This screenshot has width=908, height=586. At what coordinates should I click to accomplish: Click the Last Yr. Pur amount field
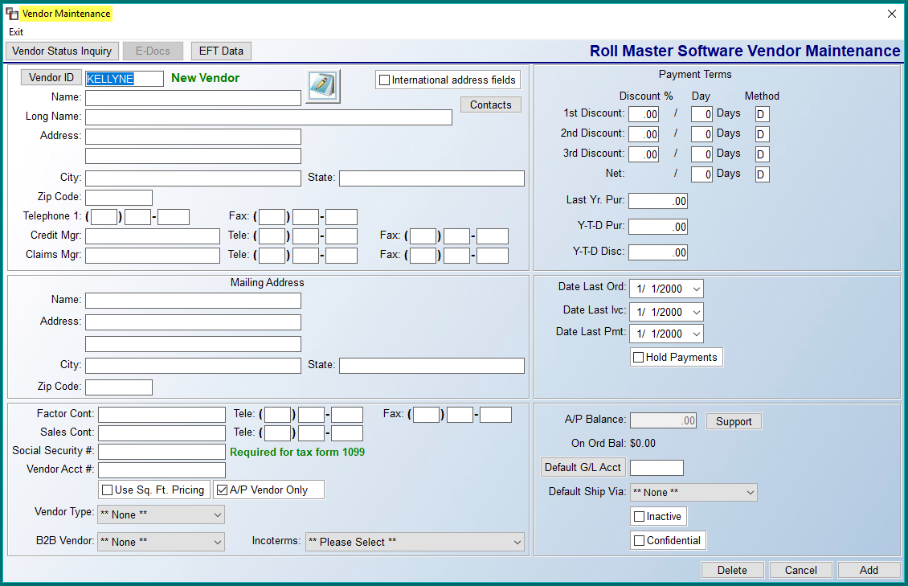(658, 201)
